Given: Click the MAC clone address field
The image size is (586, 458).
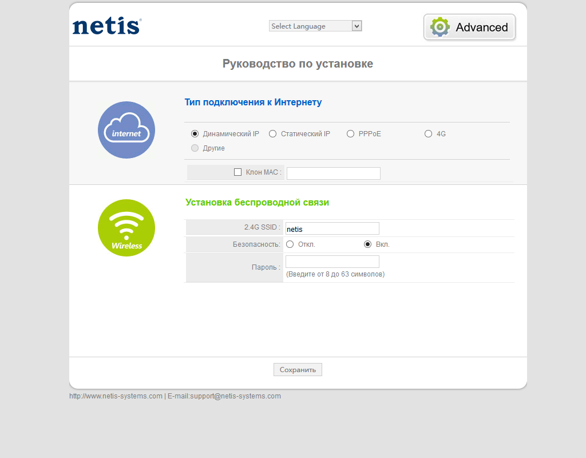Looking at the screenshot, I should pos(333,173).
